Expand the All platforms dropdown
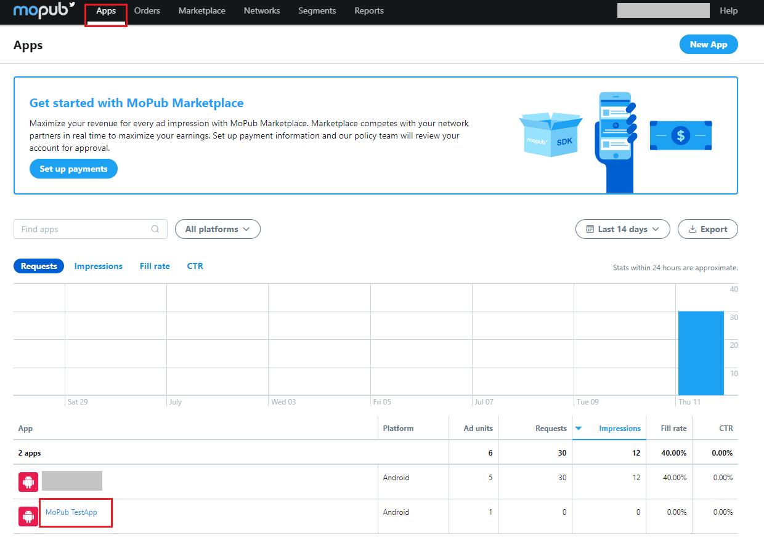Screen dimensions: 764x543 (x=217, y=229)
